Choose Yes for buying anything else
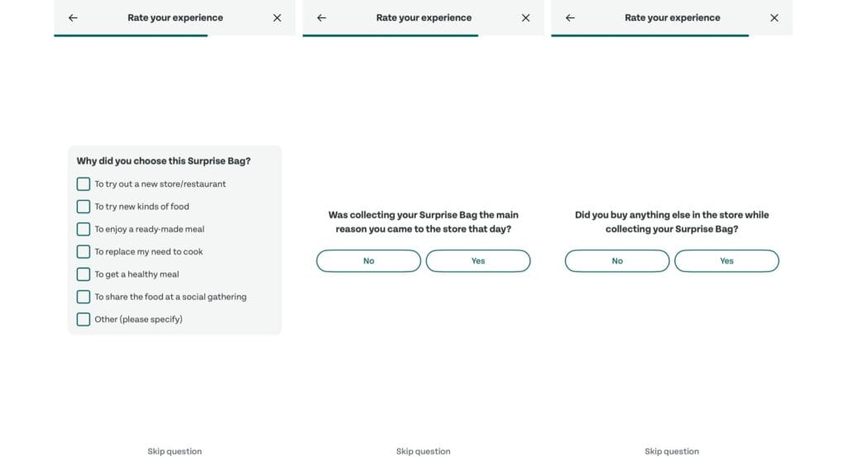Viewport: 847px width, 476px height. pyautogui.click(x=726, y=260)
